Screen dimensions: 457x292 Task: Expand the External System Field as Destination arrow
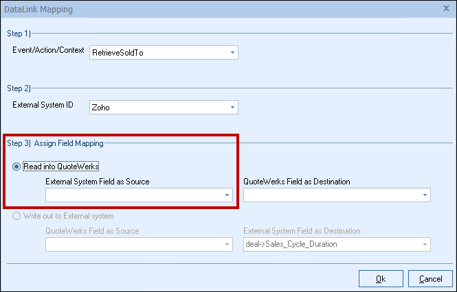(x=425, y=245)
